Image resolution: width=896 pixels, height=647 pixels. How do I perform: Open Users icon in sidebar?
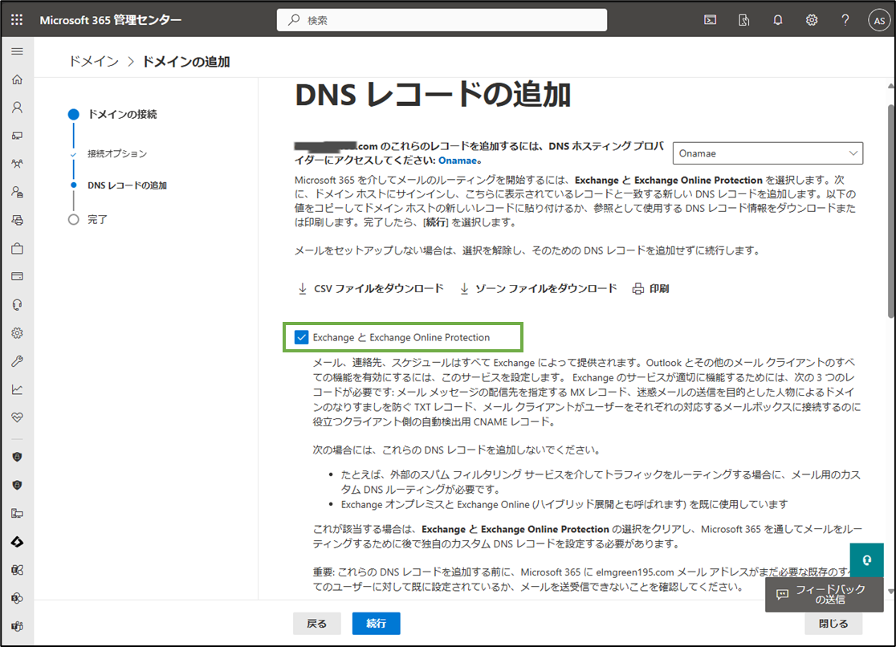pos(17,108)
